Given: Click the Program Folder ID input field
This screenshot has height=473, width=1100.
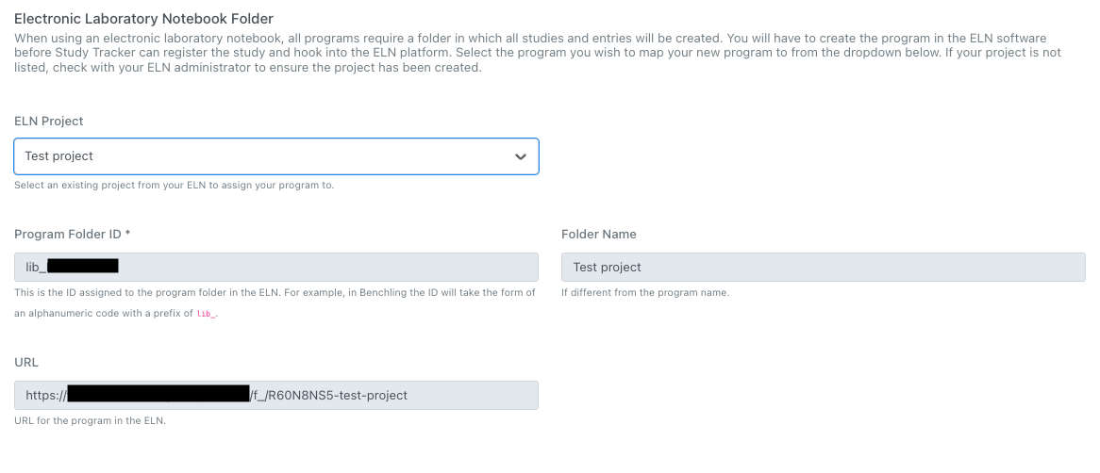Looking at the screenshot, I should (321, 267).
